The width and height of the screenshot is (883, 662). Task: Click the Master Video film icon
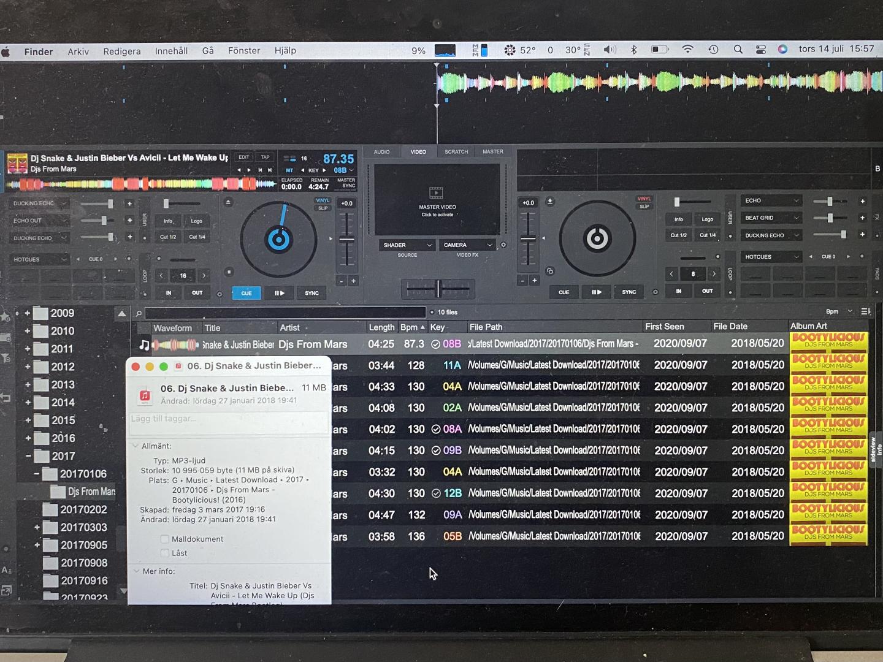[x=436, y=193]
